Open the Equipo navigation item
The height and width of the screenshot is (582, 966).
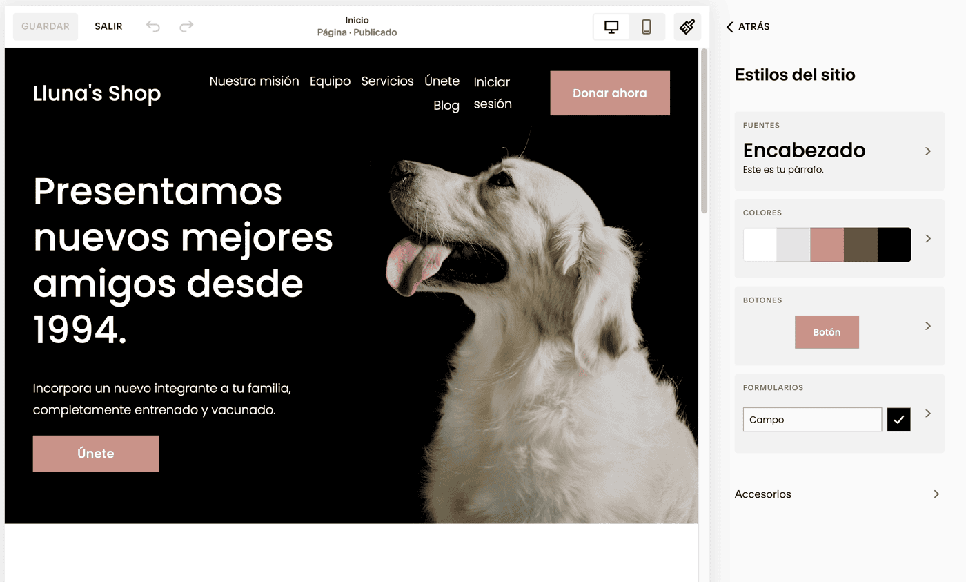pos(330,81)
